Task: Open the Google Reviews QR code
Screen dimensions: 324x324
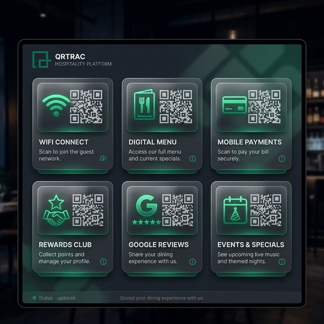Action: (x=178, y=210)
